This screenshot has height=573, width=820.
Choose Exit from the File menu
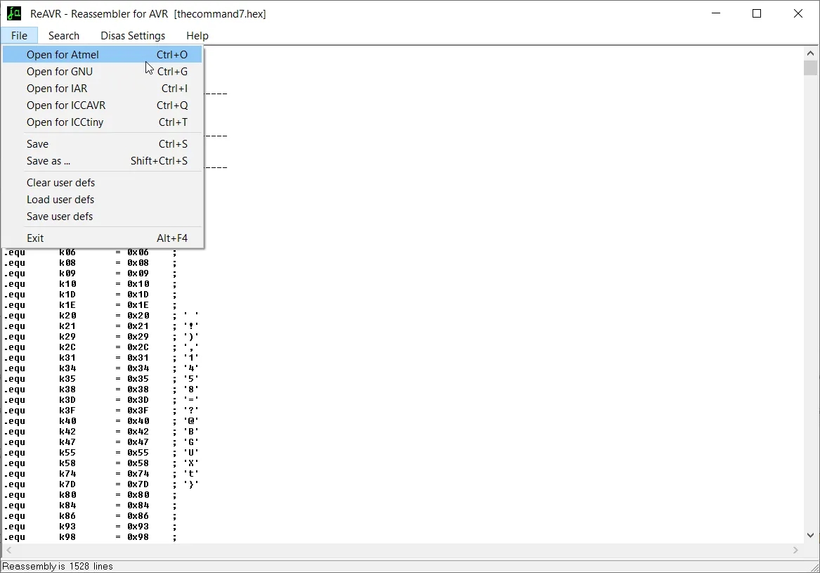pos(35,238)
